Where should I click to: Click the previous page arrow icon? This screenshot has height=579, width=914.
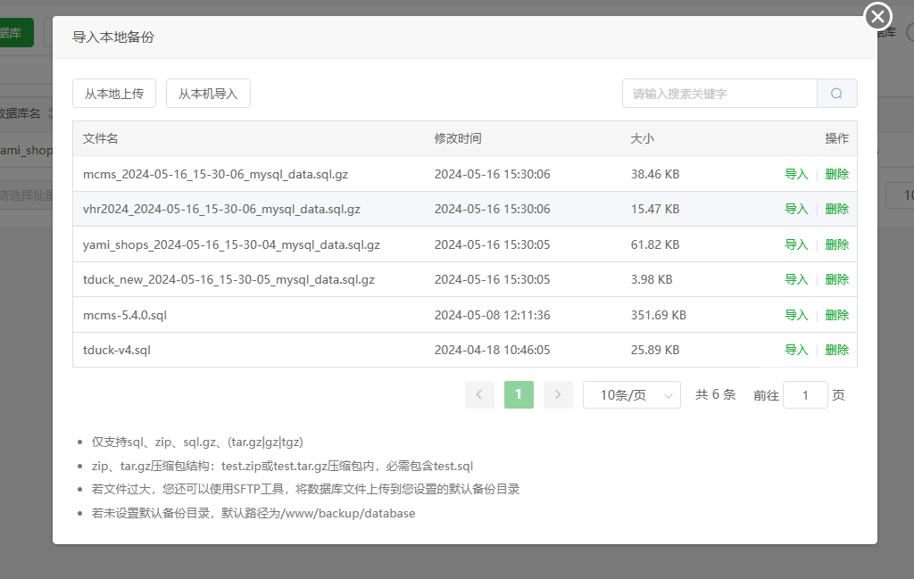[x=479, y=394]
